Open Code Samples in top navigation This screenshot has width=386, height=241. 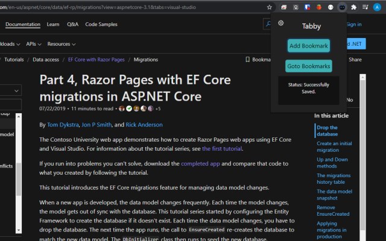[101, 24]
